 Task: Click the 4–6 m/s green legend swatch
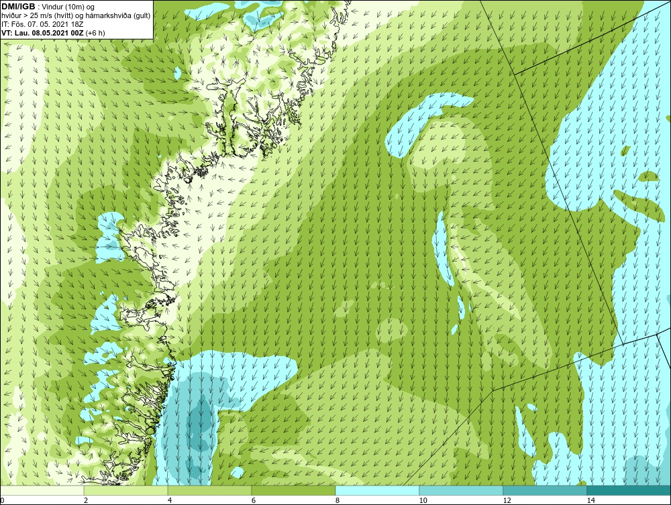(209, 490)
